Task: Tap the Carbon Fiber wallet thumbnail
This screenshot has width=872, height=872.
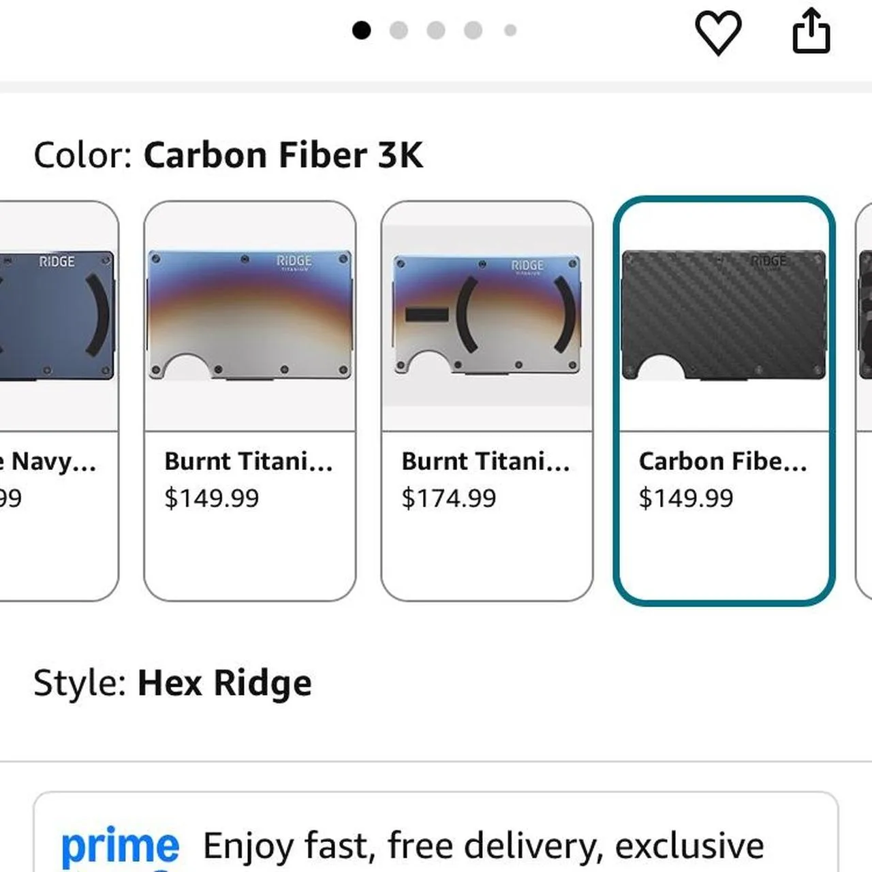Action: pos(723,315)
